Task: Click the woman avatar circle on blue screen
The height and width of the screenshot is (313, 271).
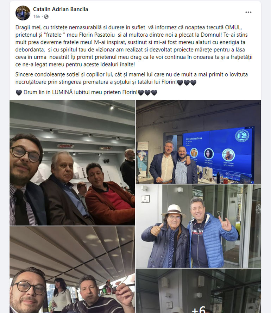Action: [x=209, y=154]
